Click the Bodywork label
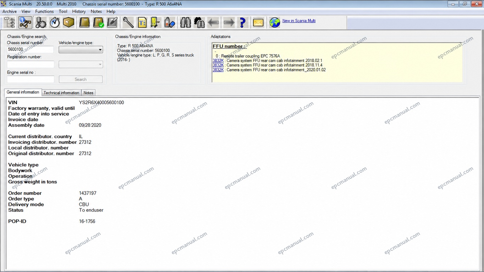 (x=20, y=170)
